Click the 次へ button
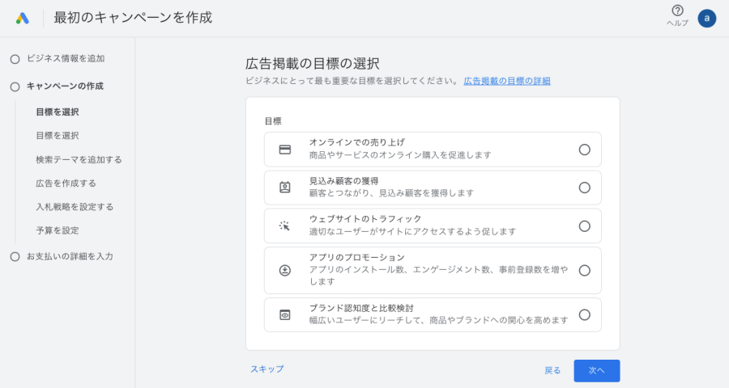Viewport: 729px width, 388px height. pyautogui.click(x=596, y=370)
